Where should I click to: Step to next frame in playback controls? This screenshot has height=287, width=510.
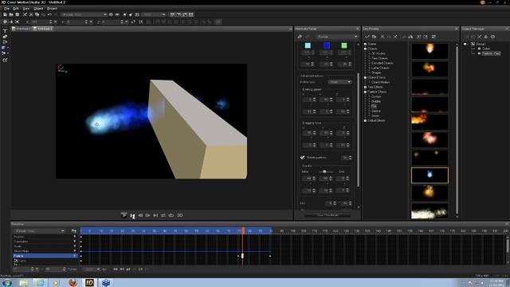pos(148,215)
